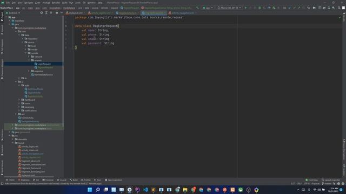This screenshot has height=194, width=346.
Task: Click the green check inspection indicator in the editor
Action: click(340, 17)
